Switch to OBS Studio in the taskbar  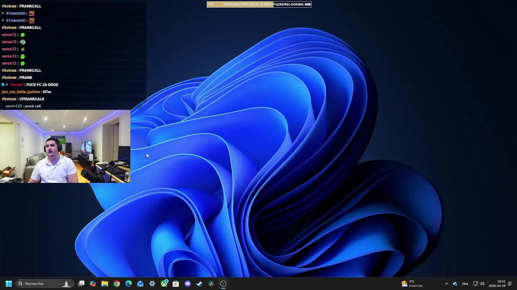tap(223, 284)
